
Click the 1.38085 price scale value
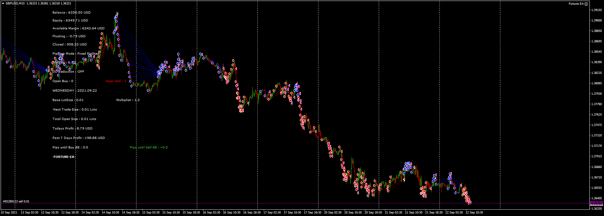596,83
